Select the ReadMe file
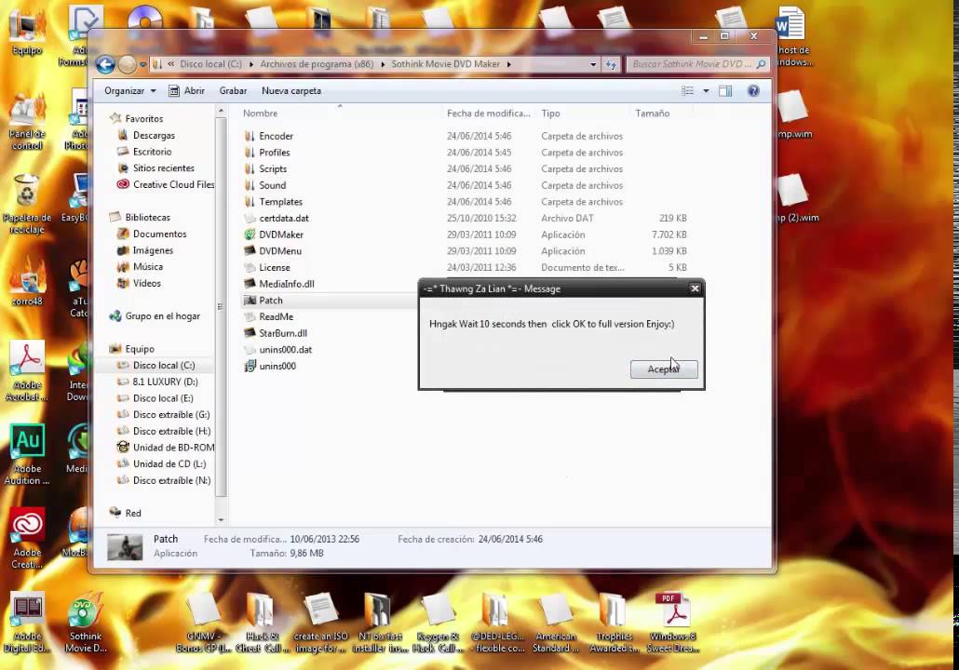This screenshot has width=959, height=670. [x=276, y=316]
